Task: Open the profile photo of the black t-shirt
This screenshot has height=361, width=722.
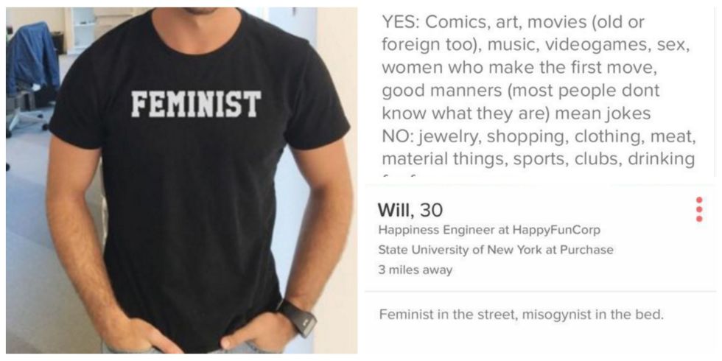Action: [x=181, y=180]
